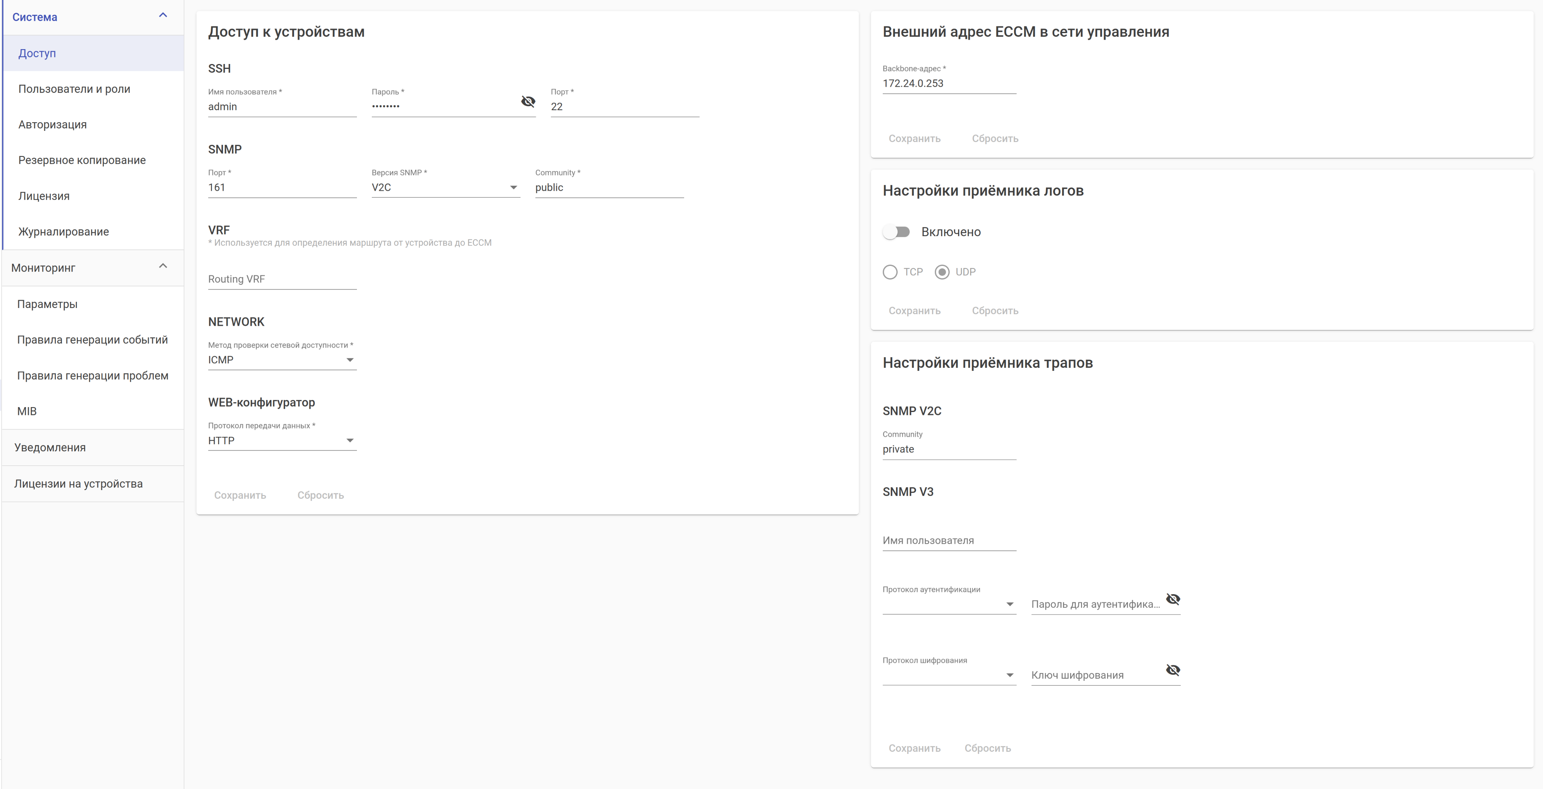Go to Пользователи и роли menu item
Viewport: 1543px width, 789px height.
coord(74,89)
